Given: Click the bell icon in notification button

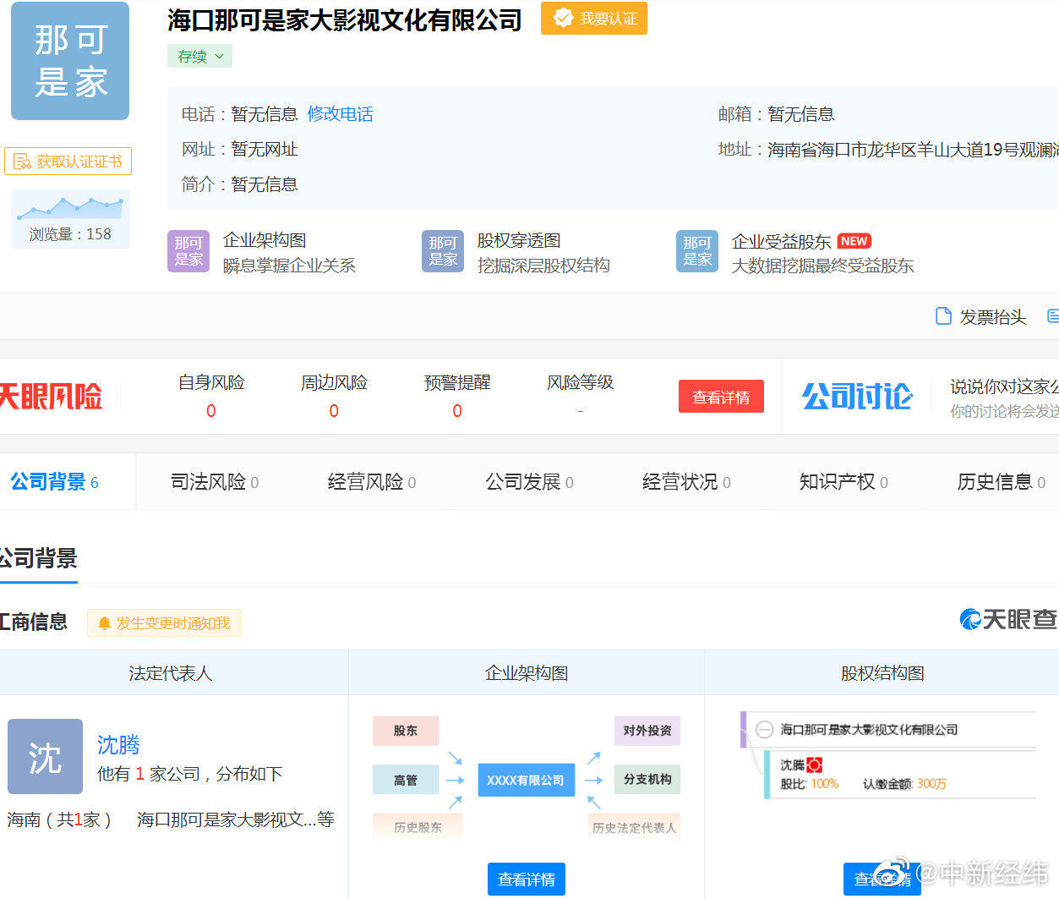Looking at the screenshot, I should click(105, 623).
